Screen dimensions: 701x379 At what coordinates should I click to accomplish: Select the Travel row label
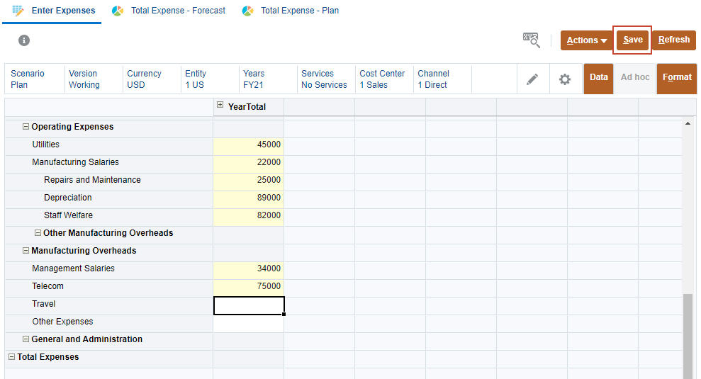44,304
